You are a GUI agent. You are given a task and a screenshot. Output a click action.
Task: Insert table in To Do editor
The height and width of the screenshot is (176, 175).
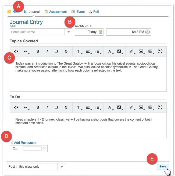pos(151,107)
